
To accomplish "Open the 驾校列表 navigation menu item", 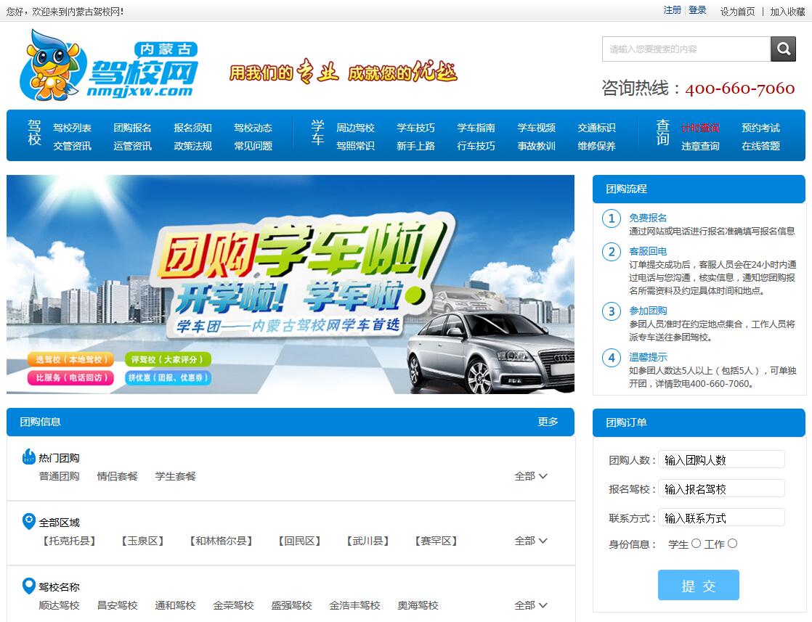I will (72, 128).
